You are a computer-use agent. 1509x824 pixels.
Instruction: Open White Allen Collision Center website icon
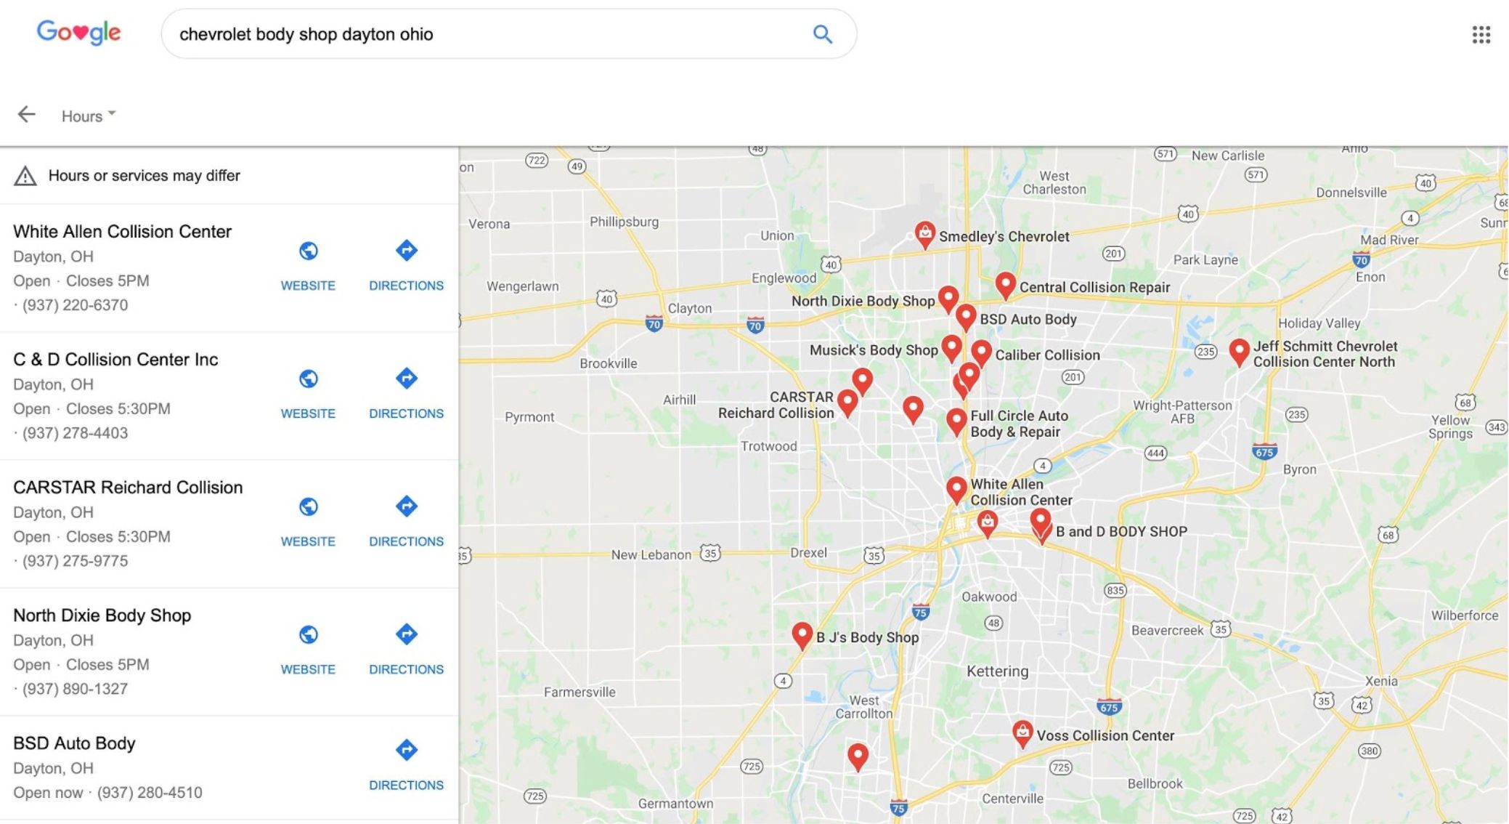pos(308,251)
